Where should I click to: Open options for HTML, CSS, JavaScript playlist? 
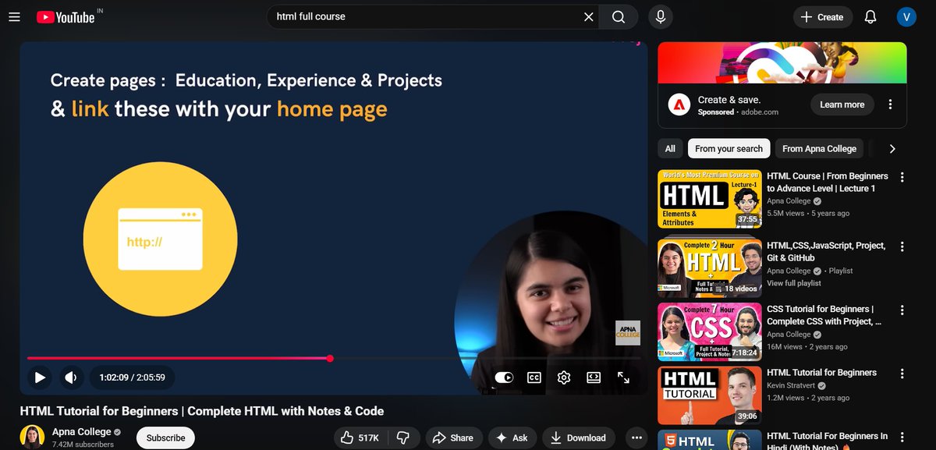(902, 246)
